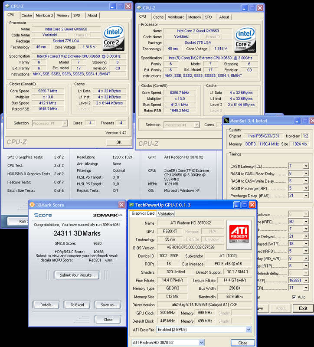
Task: Click Intel Core 2 logo in left CPU-Z window
Action: [114, 38]
